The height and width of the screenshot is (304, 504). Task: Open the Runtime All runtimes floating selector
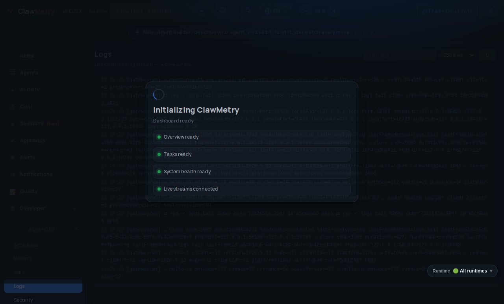point(462,271)
